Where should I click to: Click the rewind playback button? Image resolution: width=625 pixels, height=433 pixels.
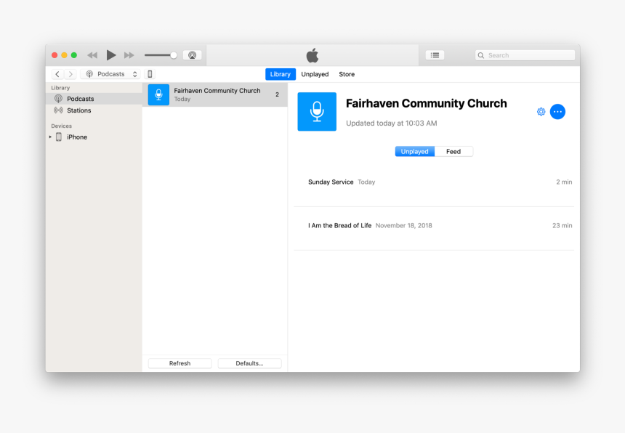click(92, 55)
